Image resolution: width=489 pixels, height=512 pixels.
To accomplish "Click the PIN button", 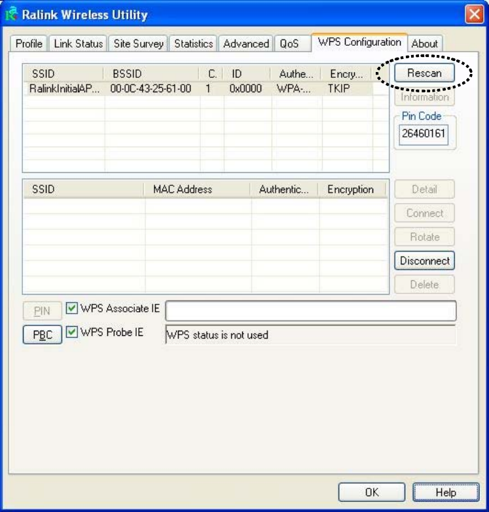I will point(42,311).
